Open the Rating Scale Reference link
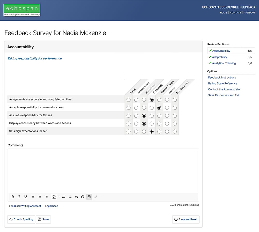Viewport: 259px width, 232px height. [x=223, y=83]
